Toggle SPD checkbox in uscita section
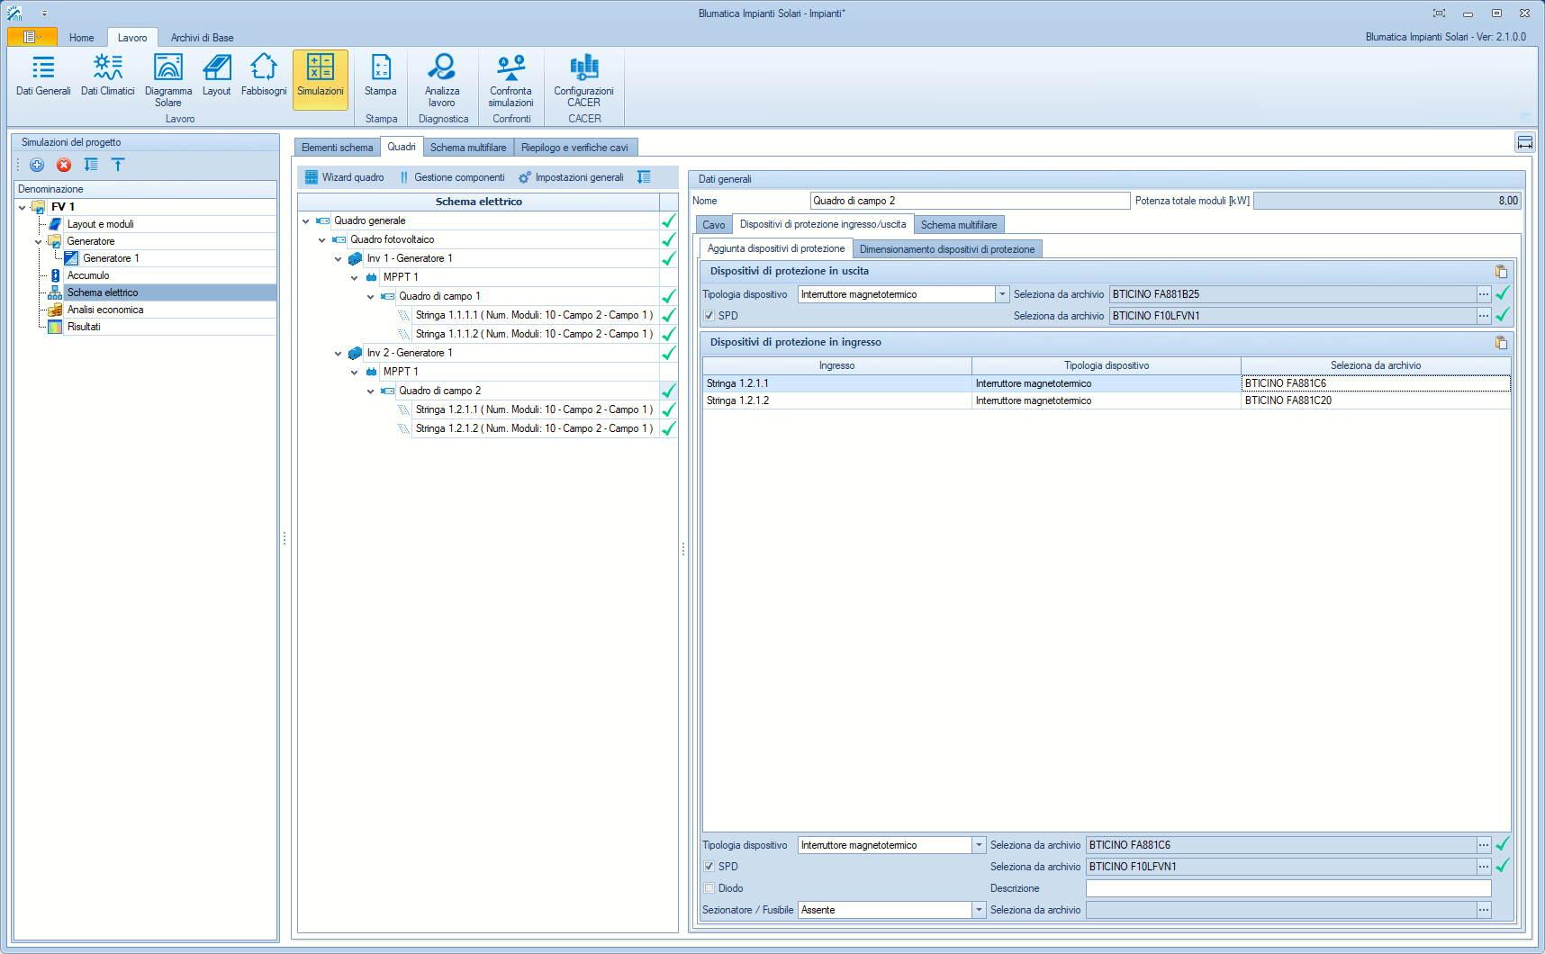Viewport: 1545px width, 954px height. pos(709,316)
